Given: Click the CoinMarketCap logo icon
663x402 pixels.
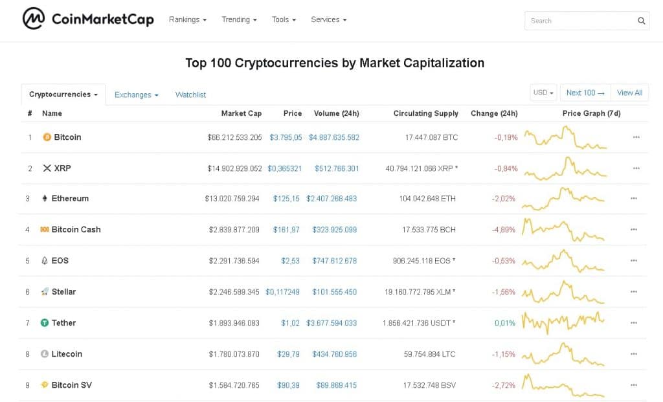Looking at the screenshot, I should (34, 19).
